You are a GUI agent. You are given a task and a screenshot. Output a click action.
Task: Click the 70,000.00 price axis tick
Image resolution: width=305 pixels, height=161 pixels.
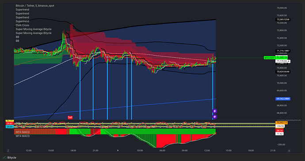click(x=282, y=83)
